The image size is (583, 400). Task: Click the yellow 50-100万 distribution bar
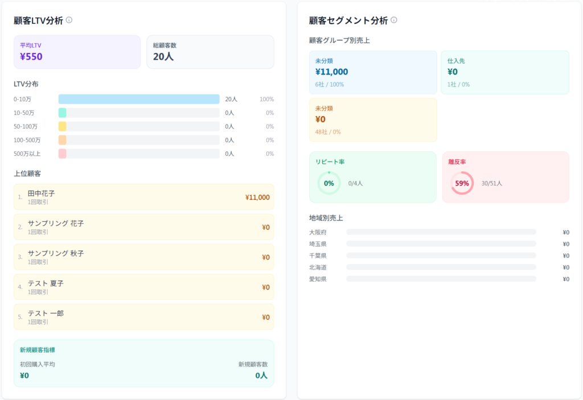click(63, 126)
